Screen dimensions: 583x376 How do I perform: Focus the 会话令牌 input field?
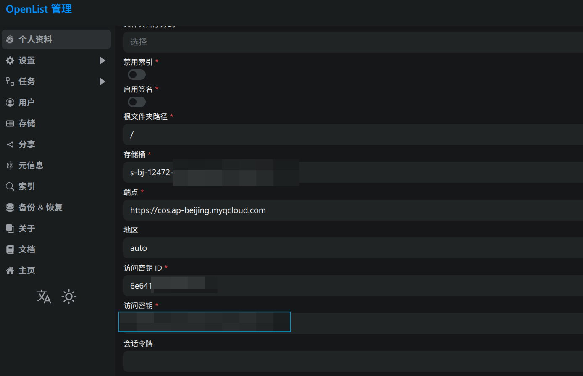click(353, 361)
